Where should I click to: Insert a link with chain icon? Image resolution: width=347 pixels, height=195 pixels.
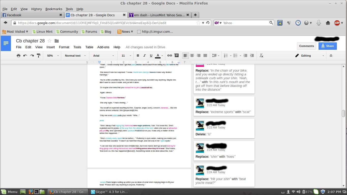tap(170, 56)
